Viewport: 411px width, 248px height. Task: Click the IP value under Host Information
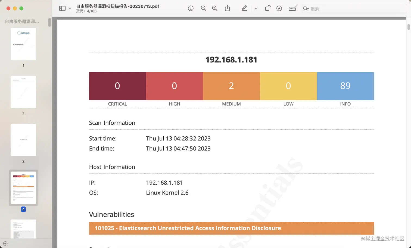coord(164,183)
